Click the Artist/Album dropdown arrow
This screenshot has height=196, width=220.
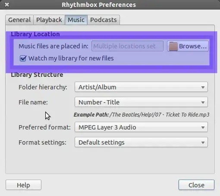pos(203,87)
